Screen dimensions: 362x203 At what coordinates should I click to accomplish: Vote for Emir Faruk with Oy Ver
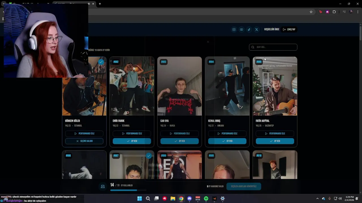coord(132,141)
